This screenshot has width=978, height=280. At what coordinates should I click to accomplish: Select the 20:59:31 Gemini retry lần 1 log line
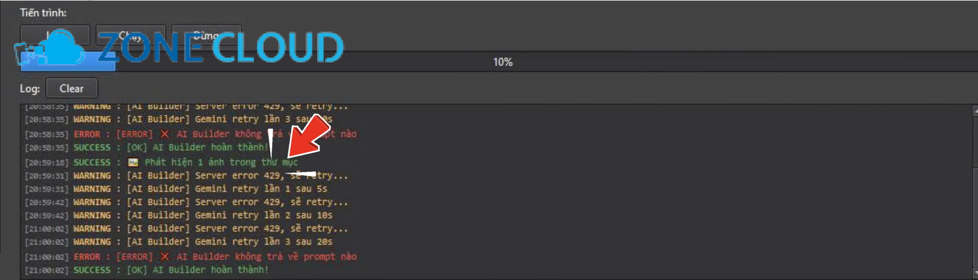pos(176,189)
